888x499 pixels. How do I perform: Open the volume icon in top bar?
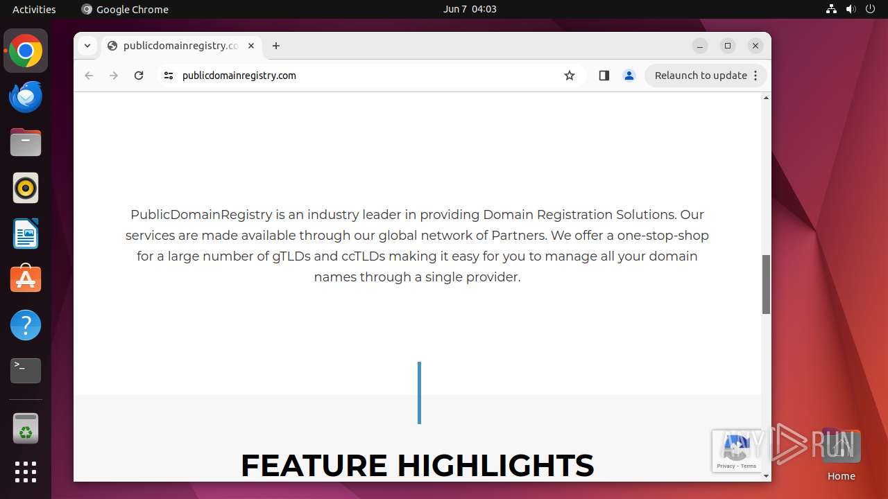pyautogui.click(x=851, y=9)
